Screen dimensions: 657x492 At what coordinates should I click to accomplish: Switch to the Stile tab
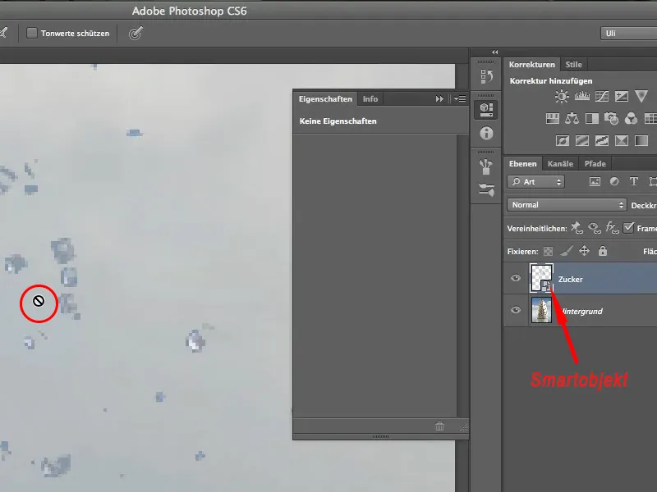pyautogui.click(x=573, y=65)
